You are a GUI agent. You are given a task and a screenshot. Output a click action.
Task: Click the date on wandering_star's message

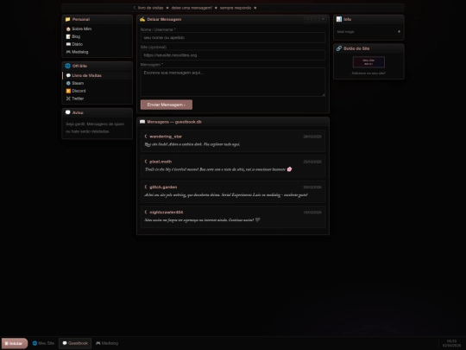pos(312,137)
